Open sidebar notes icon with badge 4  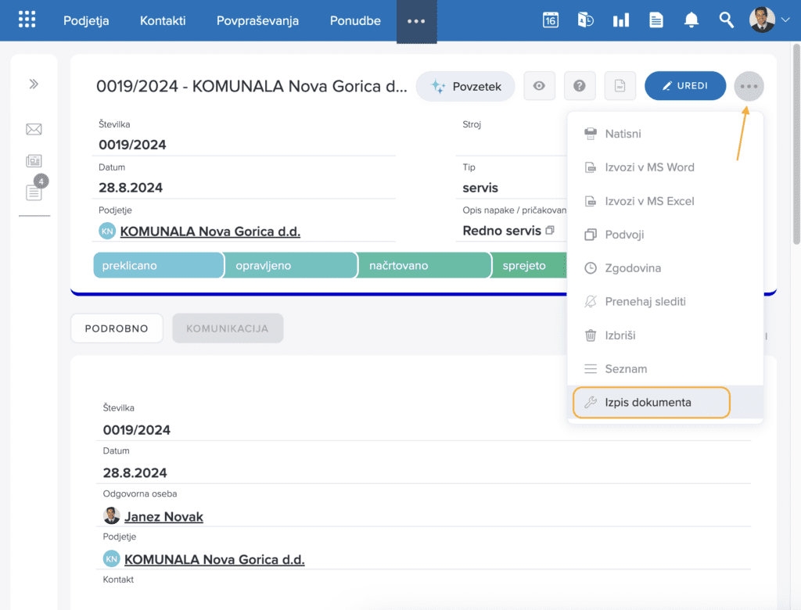click(x=34, y=192)
